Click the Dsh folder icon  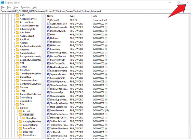pos(18,104)
